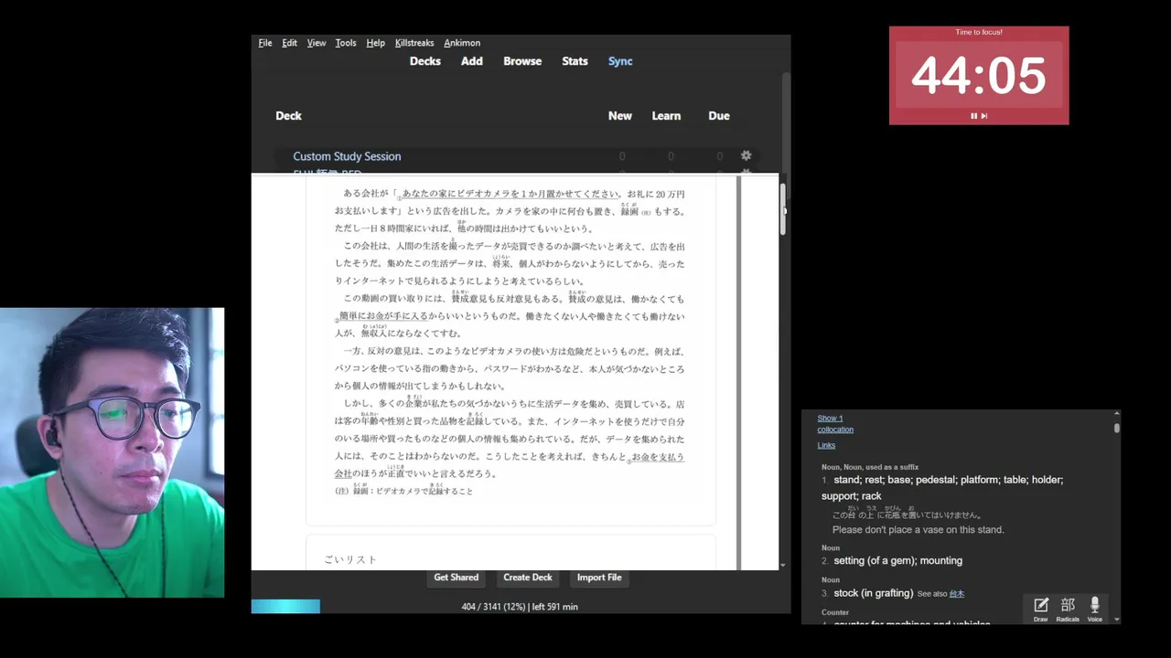The width and height of the screenshot is (1171, 658).
Task: Go to Decks view
Action: click(x=424, y=61)
